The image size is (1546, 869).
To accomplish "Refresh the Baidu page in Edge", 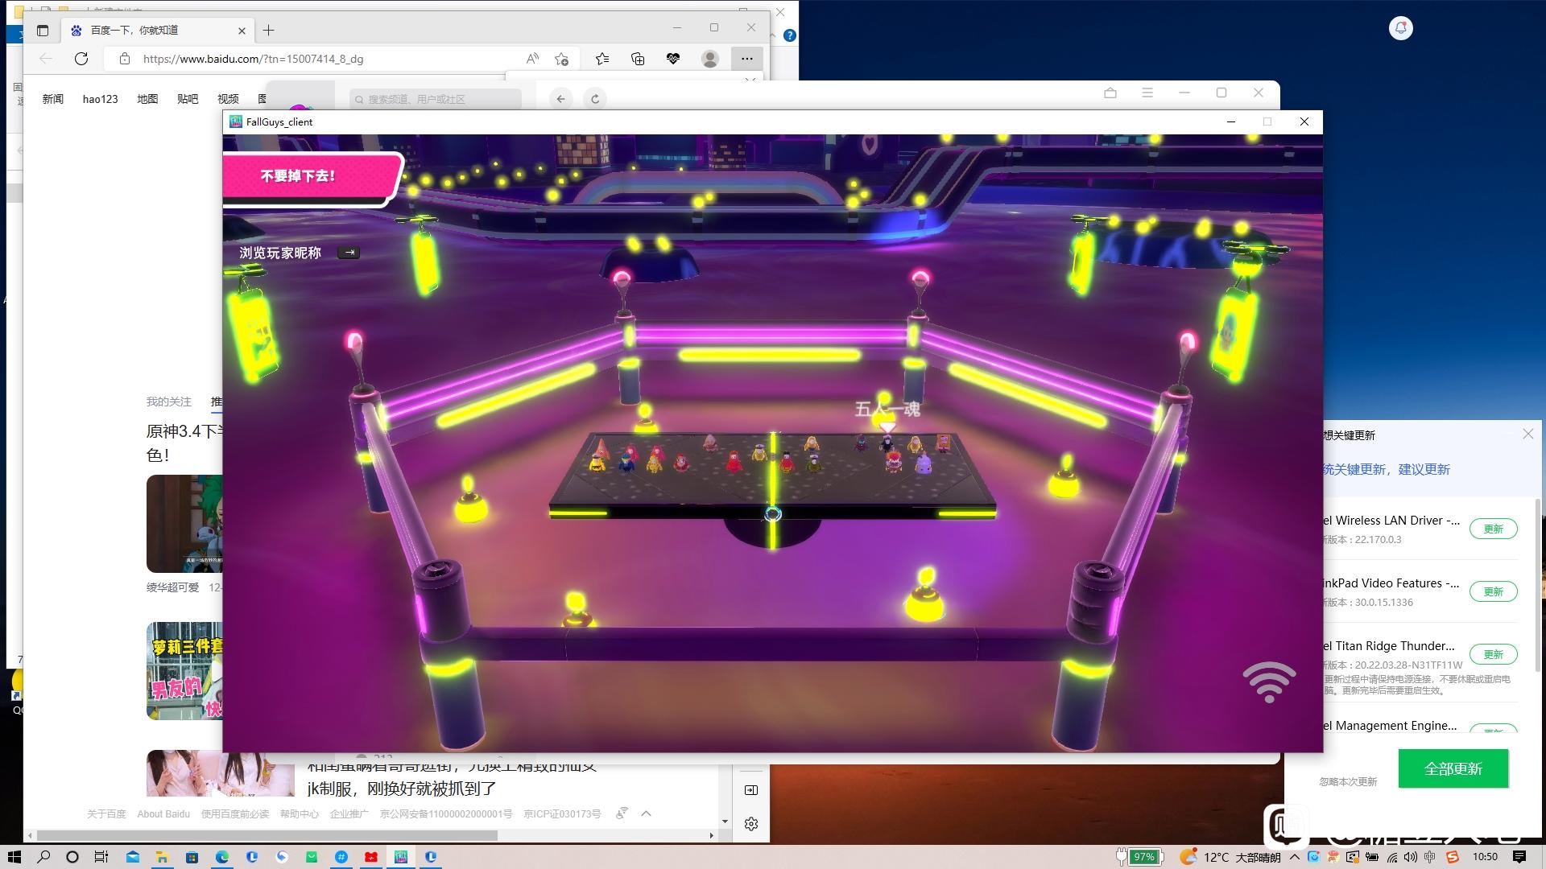I will [x=81, y=59].
